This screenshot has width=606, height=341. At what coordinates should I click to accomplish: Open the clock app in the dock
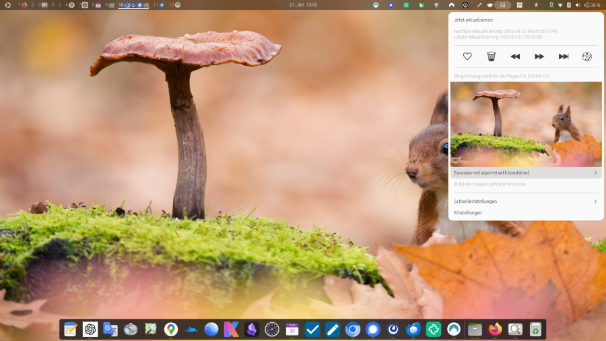click(x=272, y=330)
